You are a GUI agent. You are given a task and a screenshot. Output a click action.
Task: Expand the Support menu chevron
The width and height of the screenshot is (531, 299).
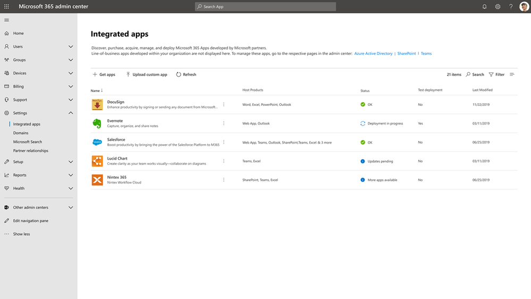[x=71, y=99]
